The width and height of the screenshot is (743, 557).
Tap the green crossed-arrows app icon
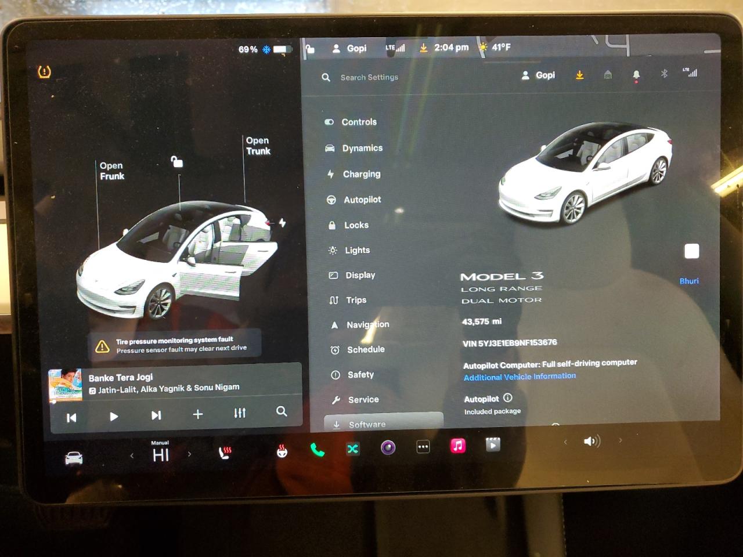353,449
